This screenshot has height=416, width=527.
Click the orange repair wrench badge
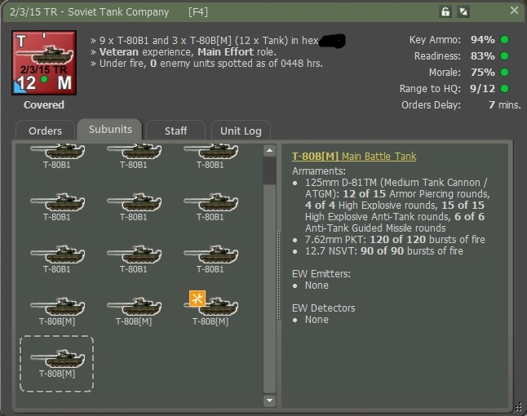197,299
